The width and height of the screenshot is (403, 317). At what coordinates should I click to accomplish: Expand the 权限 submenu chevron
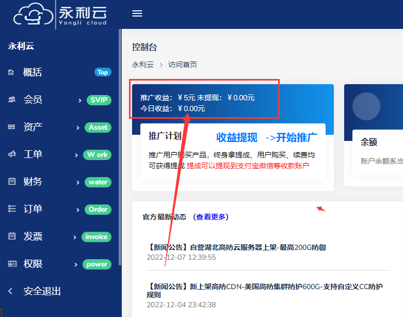click(x=76, y=265)
